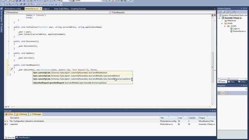Toggle the 0 Messages filter
This screenshot has width=249, height=140.
[35, 114]
